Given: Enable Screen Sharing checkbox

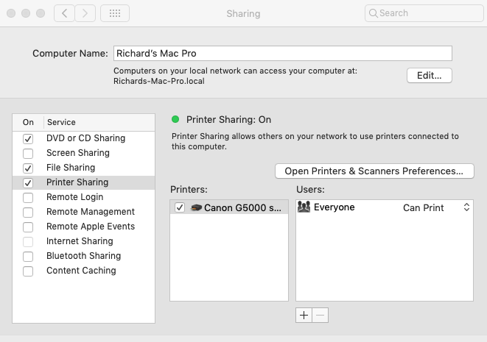Looking at the screenshot, I should click(x=28, y=153).
